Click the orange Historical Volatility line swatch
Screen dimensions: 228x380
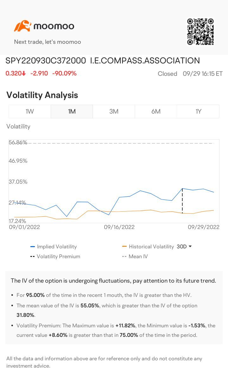[124, 246]
